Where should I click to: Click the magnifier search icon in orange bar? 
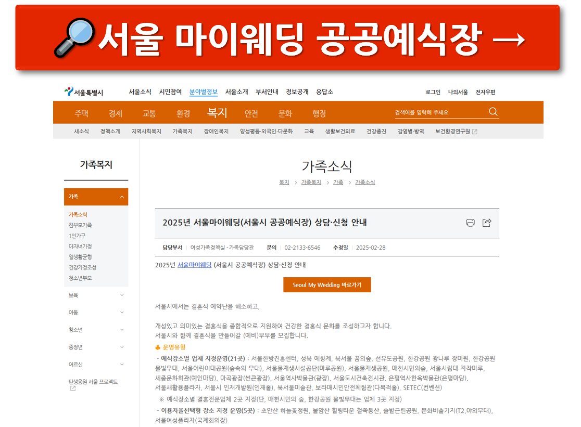click(493, 111)
